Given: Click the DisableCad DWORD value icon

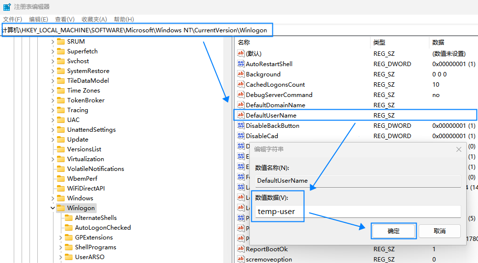Looking at the screenshot, I should click(x=240, y=136).
